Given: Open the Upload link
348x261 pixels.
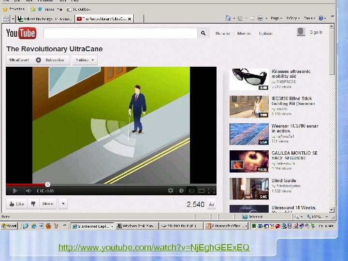Looking at the screenshot, I should tap(266, 33).
